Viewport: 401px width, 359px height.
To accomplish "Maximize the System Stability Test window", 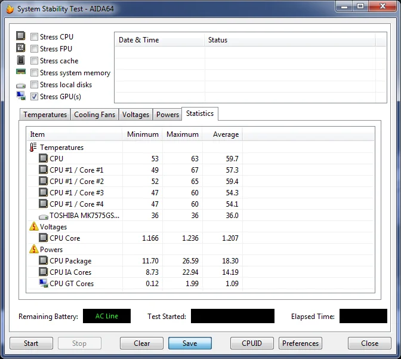I will pyautogui.click(x=360, y=7).
